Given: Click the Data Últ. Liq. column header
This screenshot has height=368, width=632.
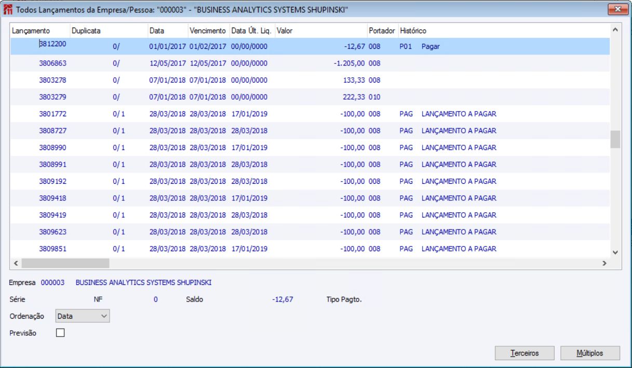Looking at the screenshot, I should 252,31.
